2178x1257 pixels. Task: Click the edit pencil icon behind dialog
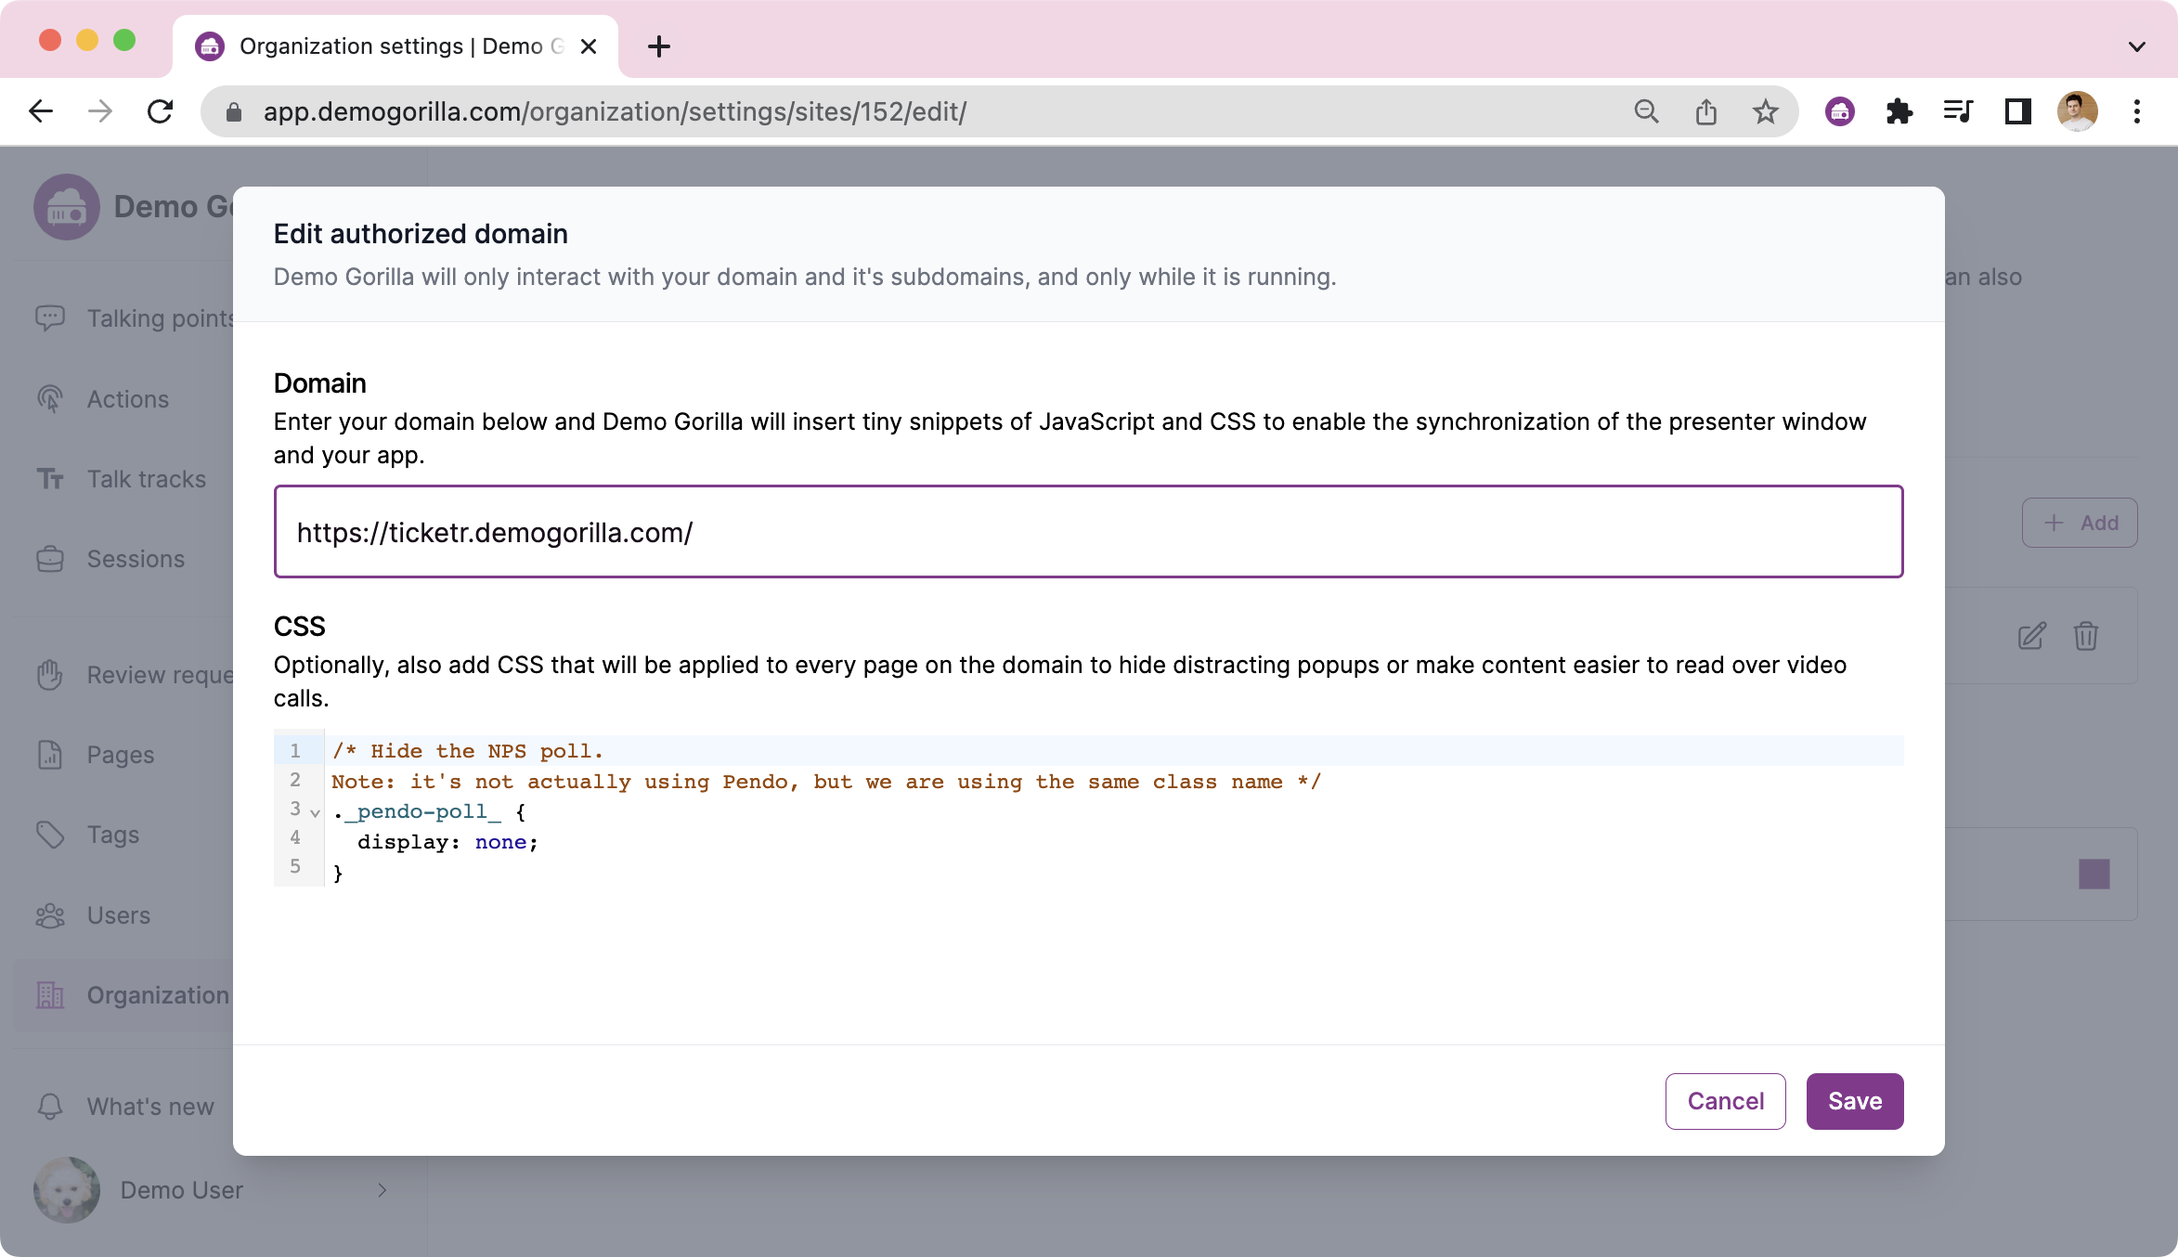tap(2031, 636)
